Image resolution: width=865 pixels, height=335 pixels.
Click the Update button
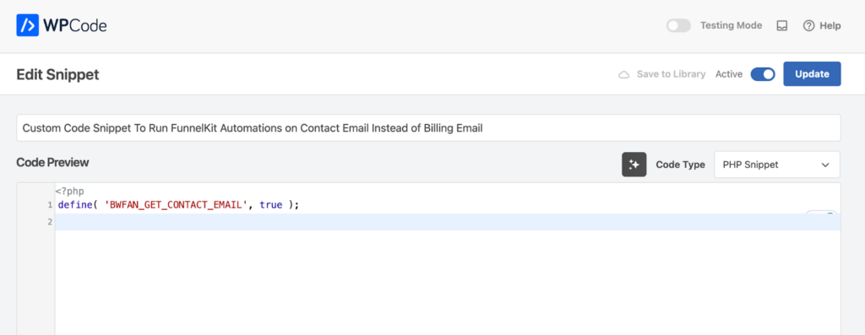812,73
